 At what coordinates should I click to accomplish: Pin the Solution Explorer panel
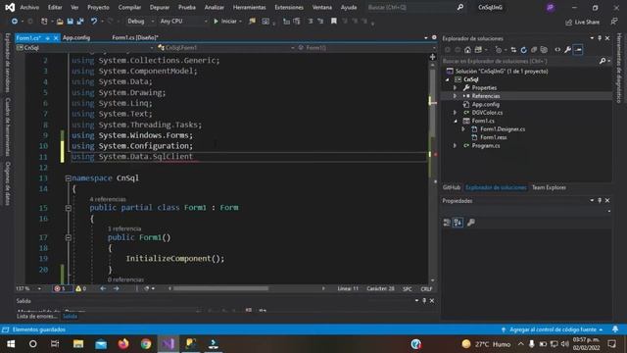click(x=600, y=38)
